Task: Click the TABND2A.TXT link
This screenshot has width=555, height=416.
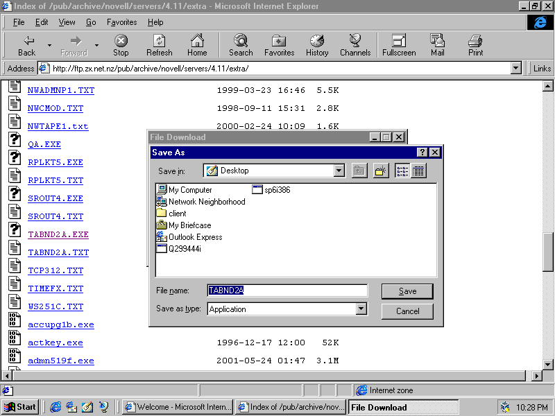Action: (x=58, y=253)
